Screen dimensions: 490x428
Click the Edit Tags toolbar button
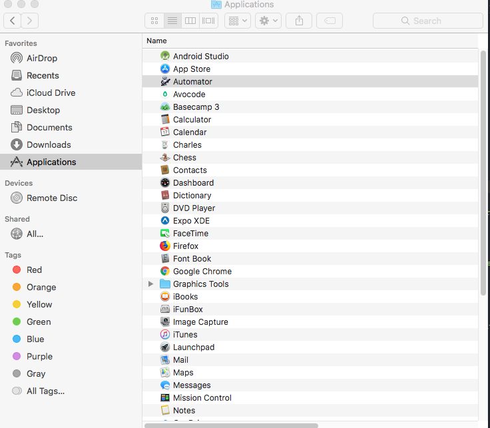coord(330,21)
